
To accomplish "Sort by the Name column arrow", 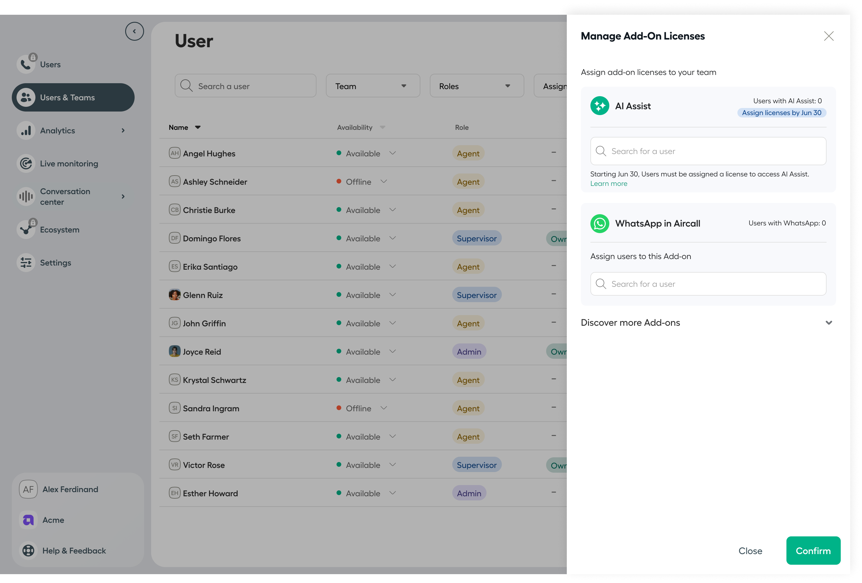I will coord(198,127).
